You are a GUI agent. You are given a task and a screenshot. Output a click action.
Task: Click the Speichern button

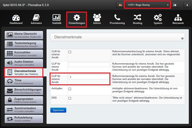pos(58,110)
